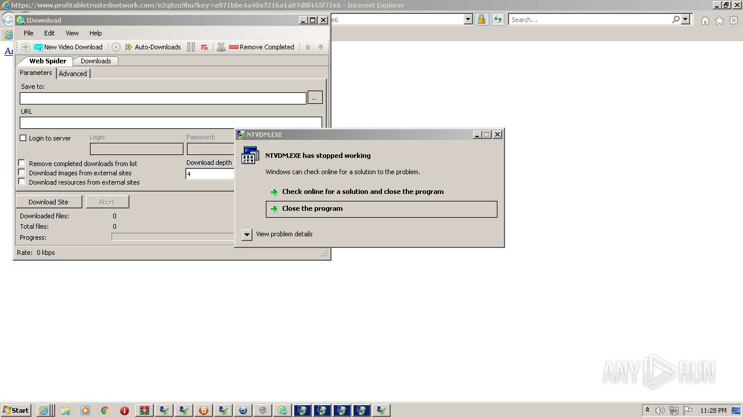Click the IE refresh page icon
The width and height of the screenshot is (743, 418).
(x=498, y=20)
